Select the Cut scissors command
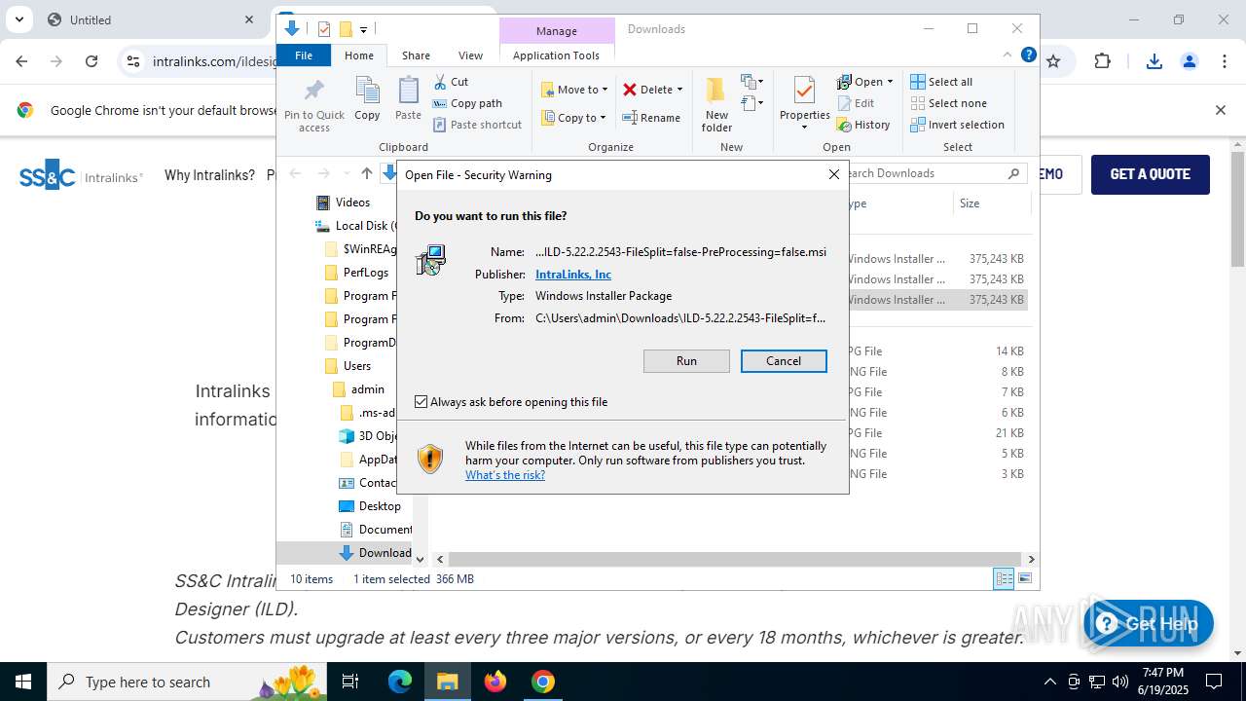Screen dimensions: 1246x701 [451, 82]
